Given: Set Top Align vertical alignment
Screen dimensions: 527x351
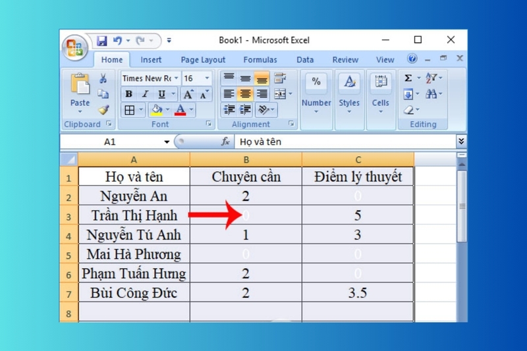Looking at the screenshot, I should 229,78.
